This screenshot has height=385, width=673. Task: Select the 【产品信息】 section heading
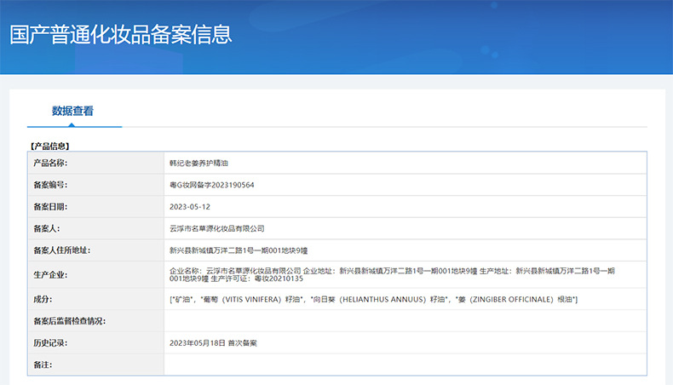click(49, 146)
